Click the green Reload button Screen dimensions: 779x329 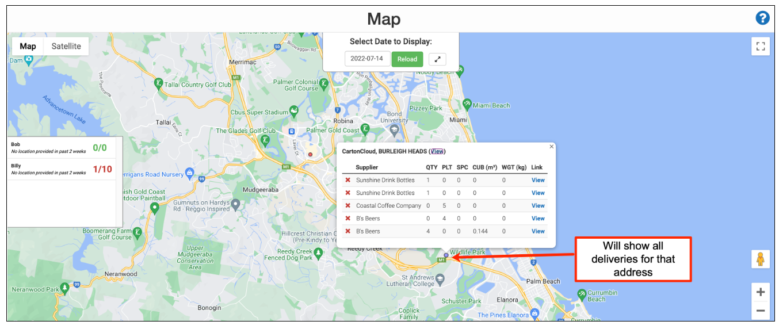[407, 59]
